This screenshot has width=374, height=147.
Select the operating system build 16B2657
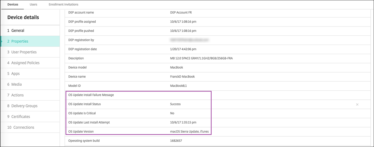click(x=176, y=141)
